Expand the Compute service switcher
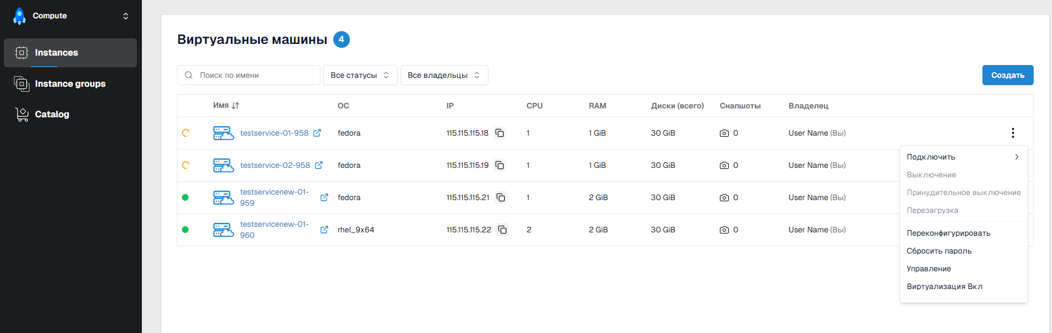This screenshot has height=333, width=1052. tap(126, 16)
